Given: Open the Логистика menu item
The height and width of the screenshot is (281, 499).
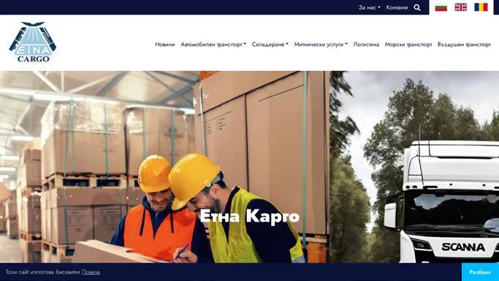Looking at the screenshot, I should coord(366,45).
